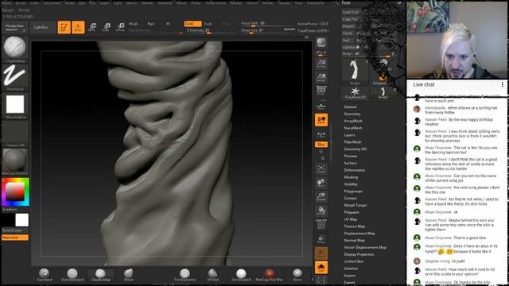Expand the NanoMesh subpalette
Viewport: 509px width, 286px height.
point(353,128)
